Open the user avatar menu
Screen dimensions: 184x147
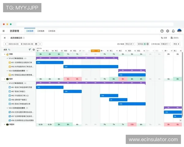coord(179,31)
